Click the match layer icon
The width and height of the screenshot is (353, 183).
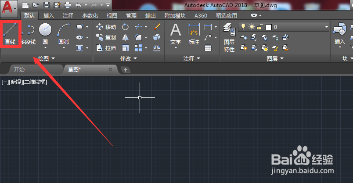click(x=285, y=48)
